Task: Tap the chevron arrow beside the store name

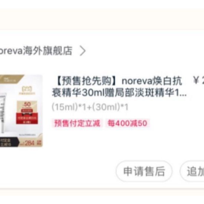Action: 83,51
